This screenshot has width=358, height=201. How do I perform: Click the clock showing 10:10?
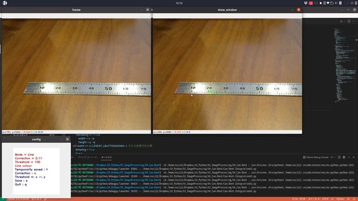coord(179,3)
